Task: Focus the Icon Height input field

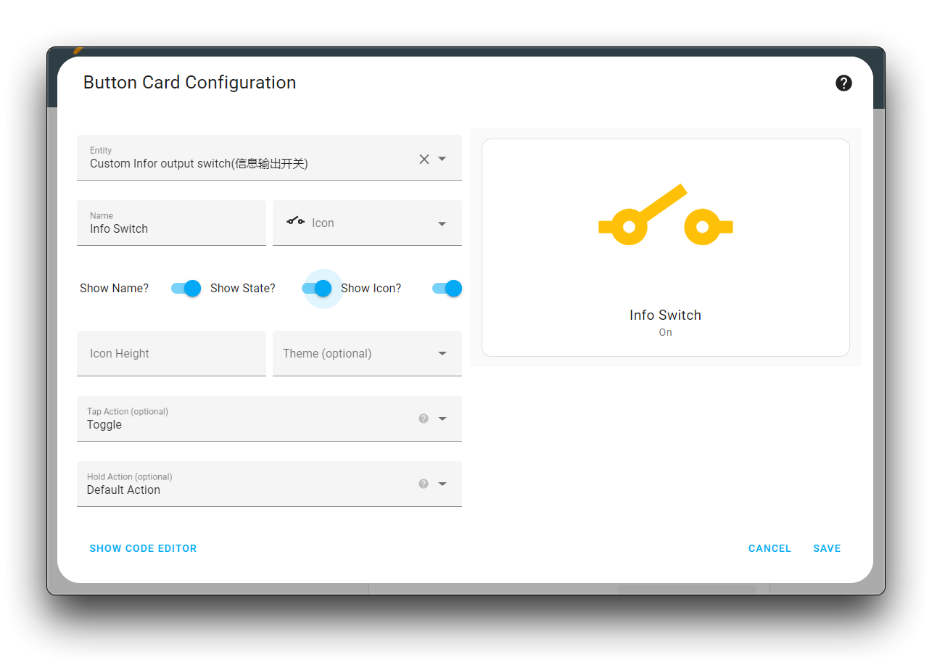Action: coord(171,353)
